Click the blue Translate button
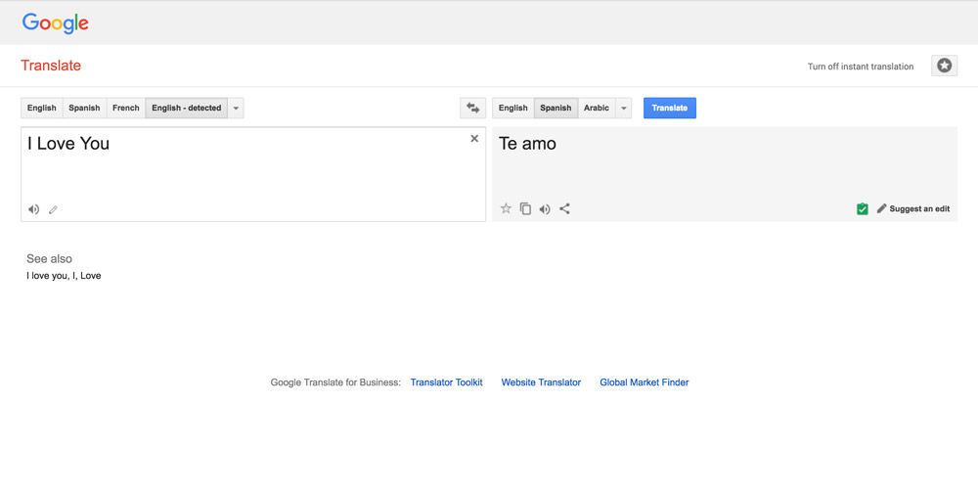Viewport: 978px width, 493px height. 670,108
